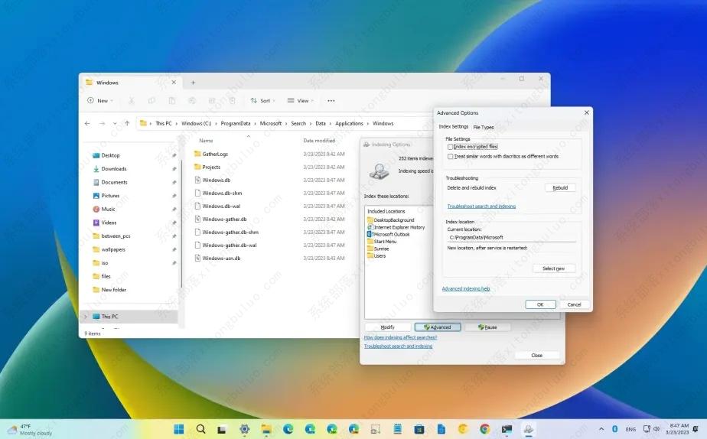Click the Share icon in File Explorer toolbar

(x=212, y=100)
